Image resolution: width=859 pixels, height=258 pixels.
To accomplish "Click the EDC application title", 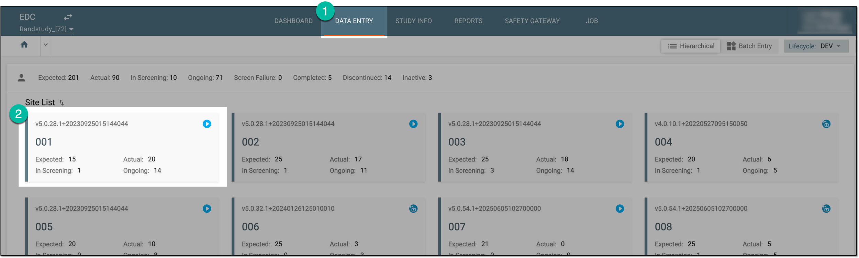I will coord(27,17).
